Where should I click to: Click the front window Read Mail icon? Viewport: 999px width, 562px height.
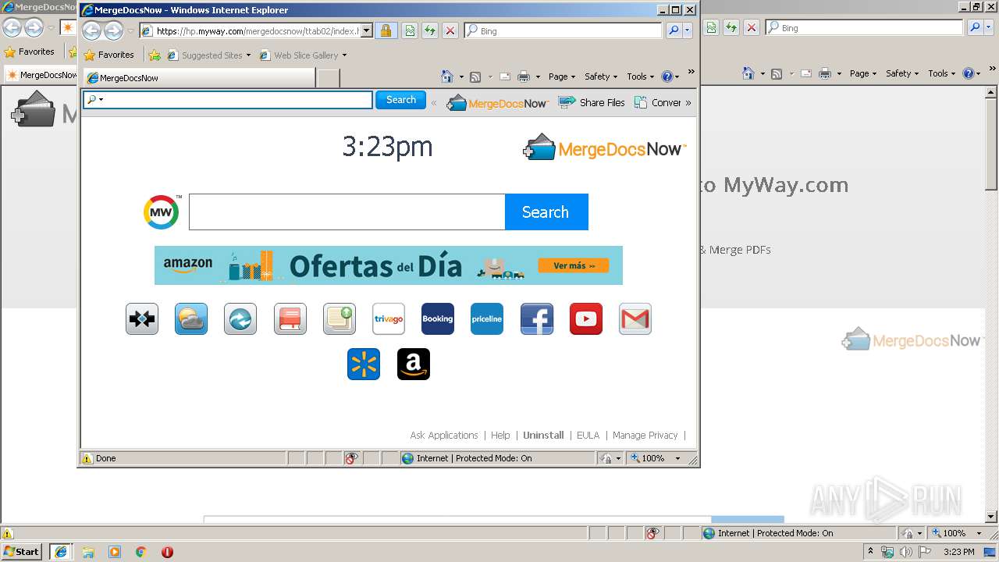pos(505,76)
